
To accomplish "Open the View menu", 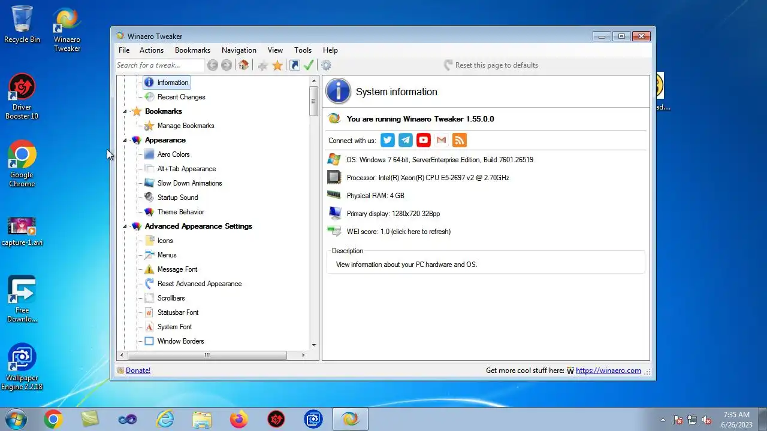I will pyautogui.click(x=275, y=50).
